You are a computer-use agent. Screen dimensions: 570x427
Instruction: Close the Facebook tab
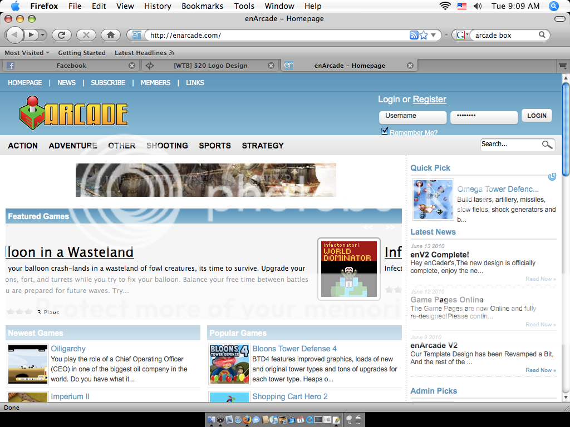point(132,66)
